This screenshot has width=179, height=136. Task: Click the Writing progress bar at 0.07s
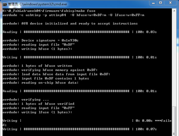76,129
